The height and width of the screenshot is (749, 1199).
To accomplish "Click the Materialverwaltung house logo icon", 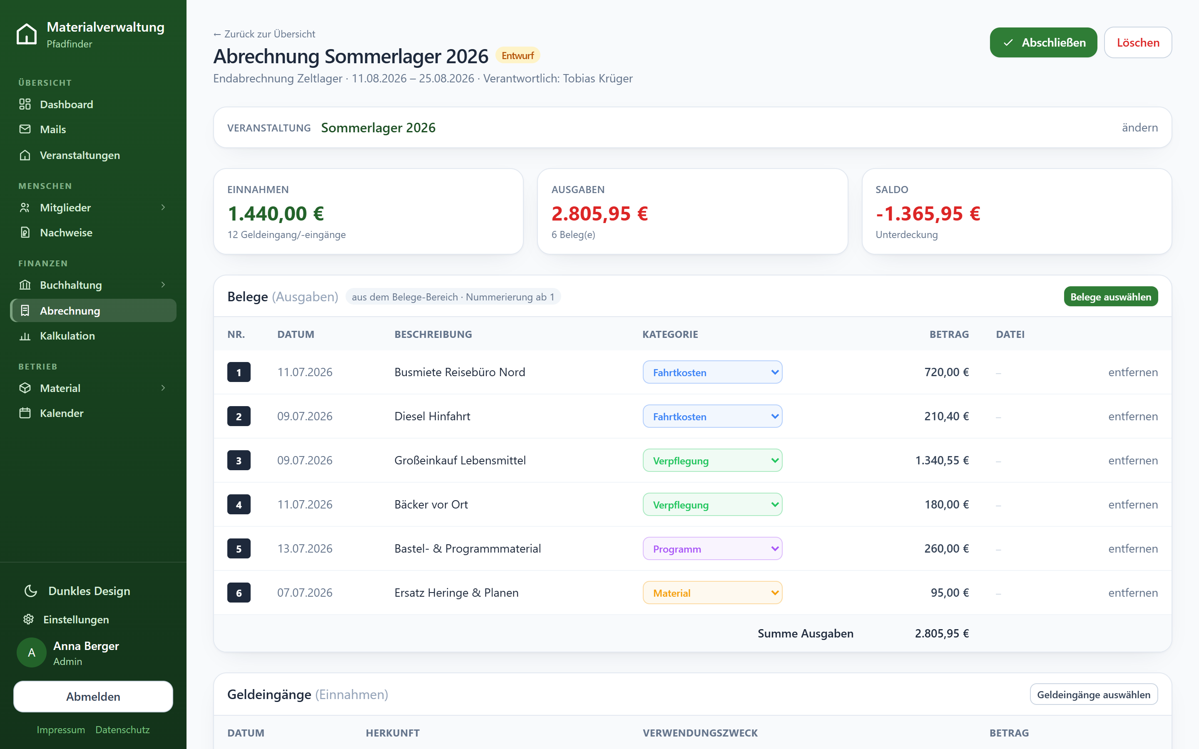I will coord(27,34).
